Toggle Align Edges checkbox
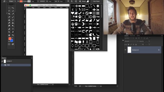The image size is (164, 92). click(x=92, y=1)
